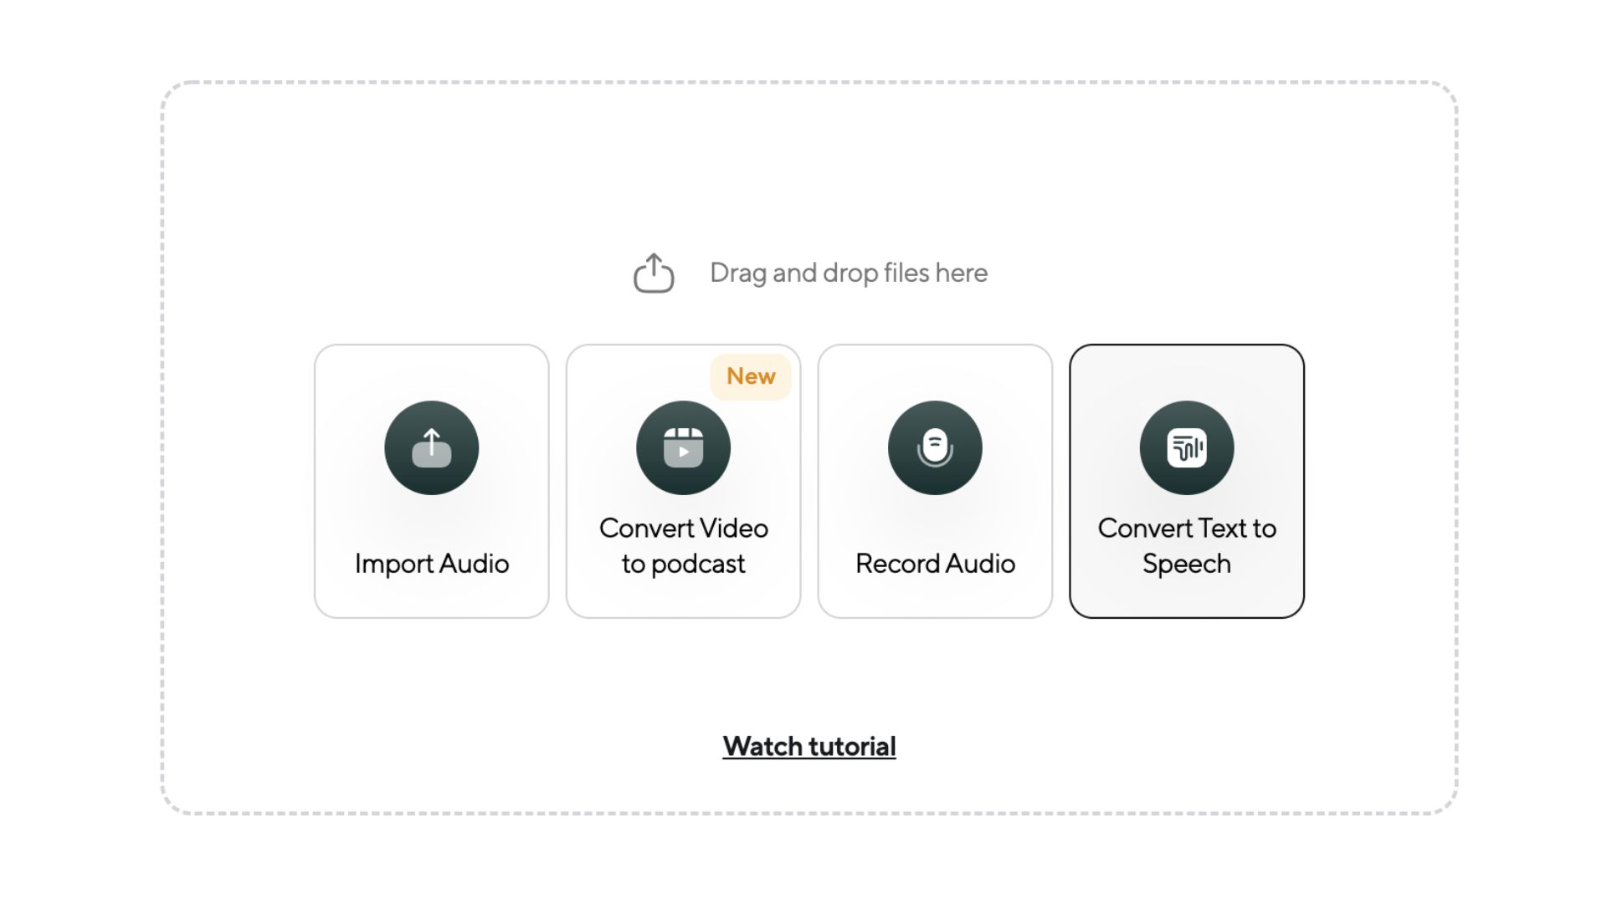Select the Import Audio upload icon
This screenshot has width=1617, height=899.
(431, 447)
